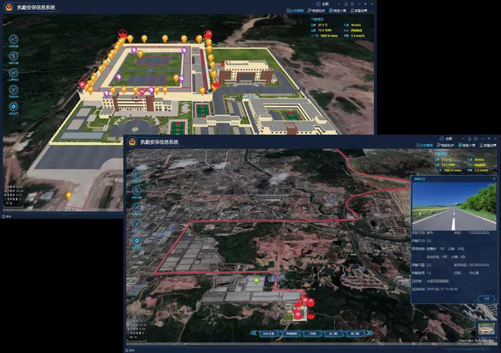Click the icon right of the bell, back window
The height and width of the screenshot is (353, 501).
click(352, 4)
